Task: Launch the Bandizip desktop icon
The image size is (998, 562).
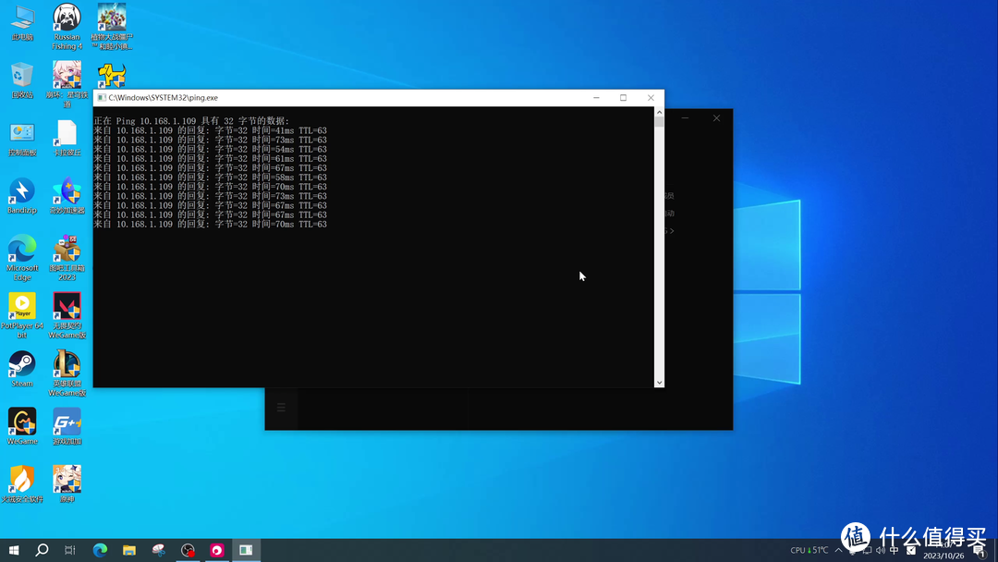Action: click(x=22, y=192)
